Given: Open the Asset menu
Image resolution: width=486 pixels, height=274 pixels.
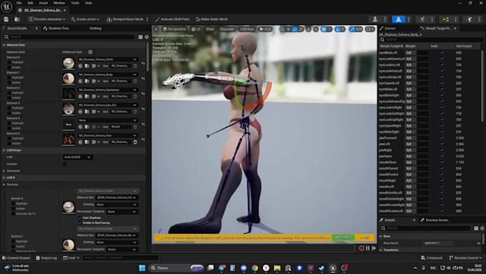Looking at the screenshot, I should 43,3.
